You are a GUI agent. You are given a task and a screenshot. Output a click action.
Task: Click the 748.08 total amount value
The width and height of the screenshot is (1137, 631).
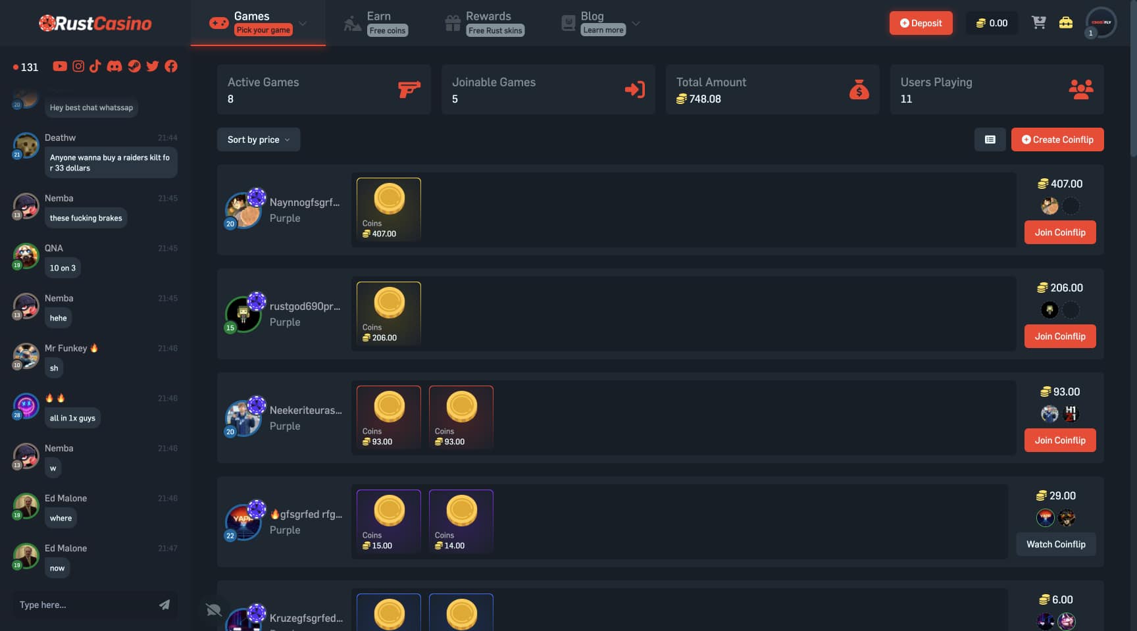[x=699, y=99]
